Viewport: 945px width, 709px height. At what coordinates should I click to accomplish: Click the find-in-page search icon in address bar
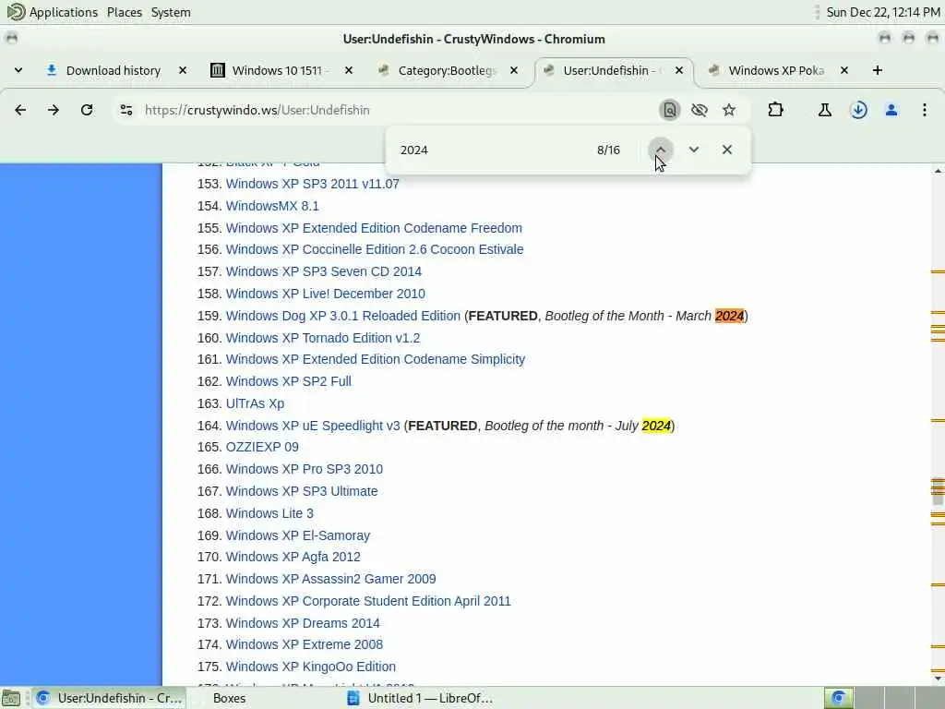click(670, 111)
